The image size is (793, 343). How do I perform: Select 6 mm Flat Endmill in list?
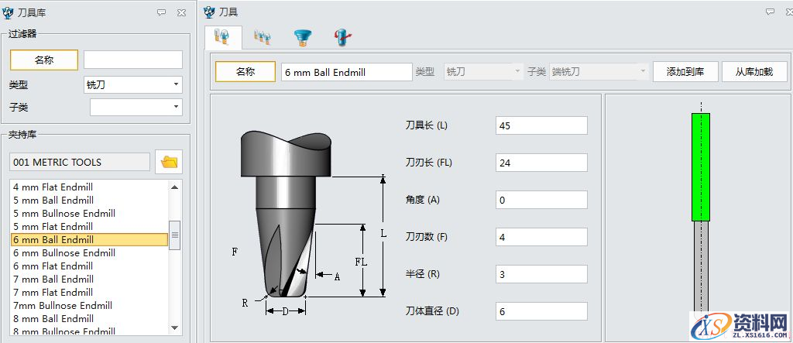click(x=89, y=266)
